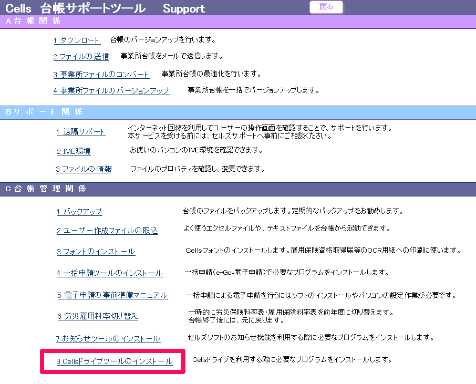Click the 戻る button at the top
This screenshot has height=384, width=476.
pyautogui.click(x=326, y=7)
